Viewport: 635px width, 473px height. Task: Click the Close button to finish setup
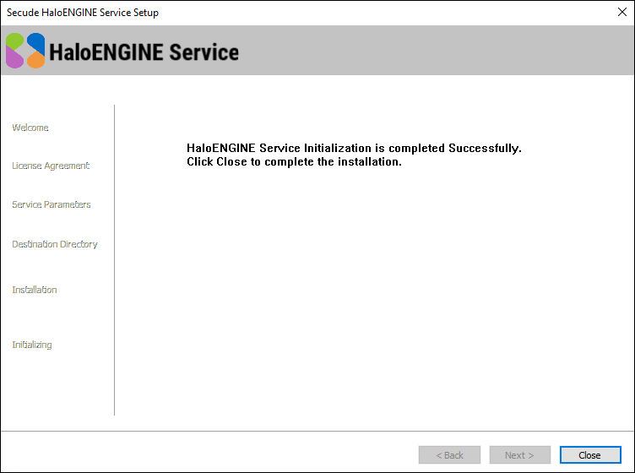[x=589, y=455]
